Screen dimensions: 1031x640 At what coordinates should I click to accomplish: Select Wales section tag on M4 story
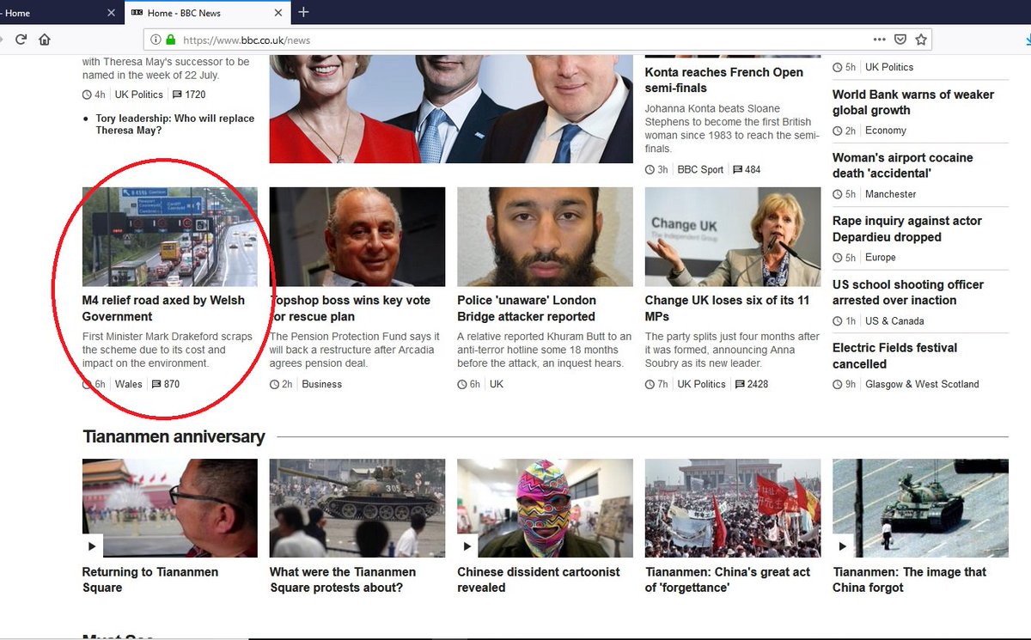pos(129,384)
